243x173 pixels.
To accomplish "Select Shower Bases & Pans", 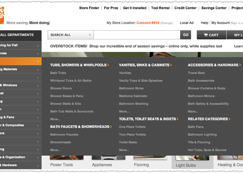I will pos(67,96).
